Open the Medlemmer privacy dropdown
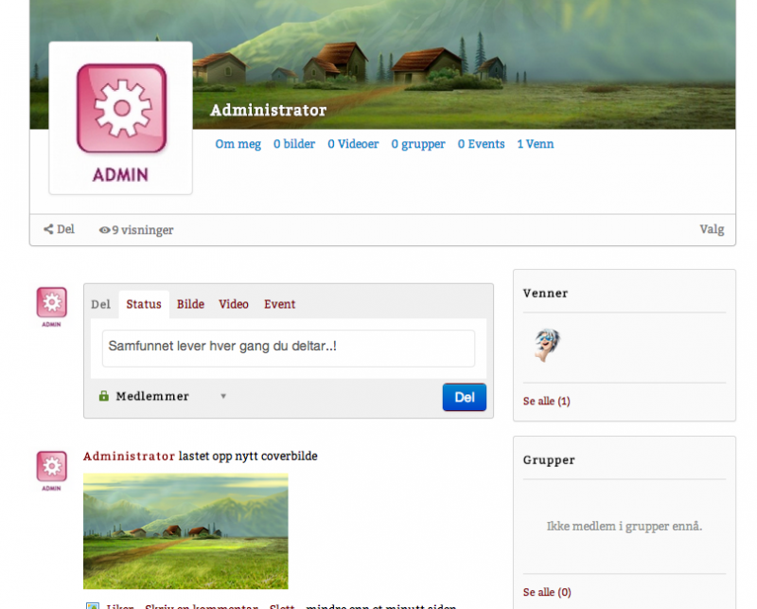 tap(163, 396)
